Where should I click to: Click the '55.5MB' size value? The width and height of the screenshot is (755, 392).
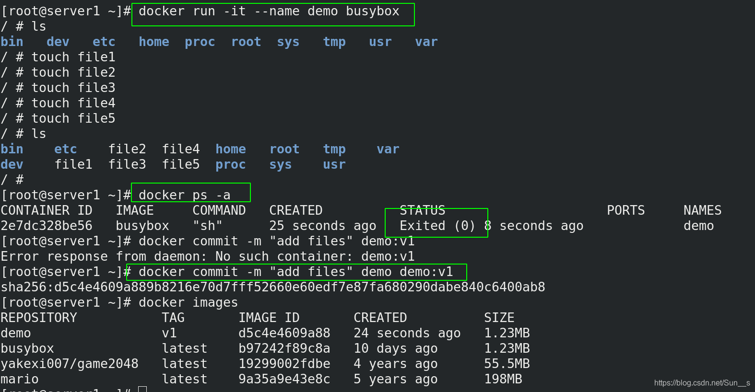[507, 364]
